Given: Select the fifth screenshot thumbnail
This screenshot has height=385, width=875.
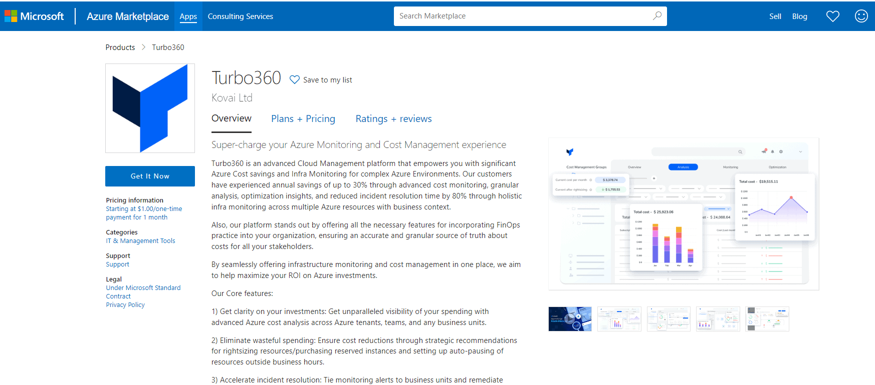Looking at the screenshot, I should (x=767, y=319).
